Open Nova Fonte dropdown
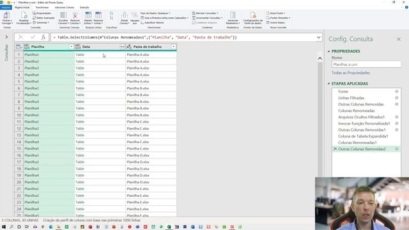The image size is (409, 230). pyautogui.click(x=276, y=13)
